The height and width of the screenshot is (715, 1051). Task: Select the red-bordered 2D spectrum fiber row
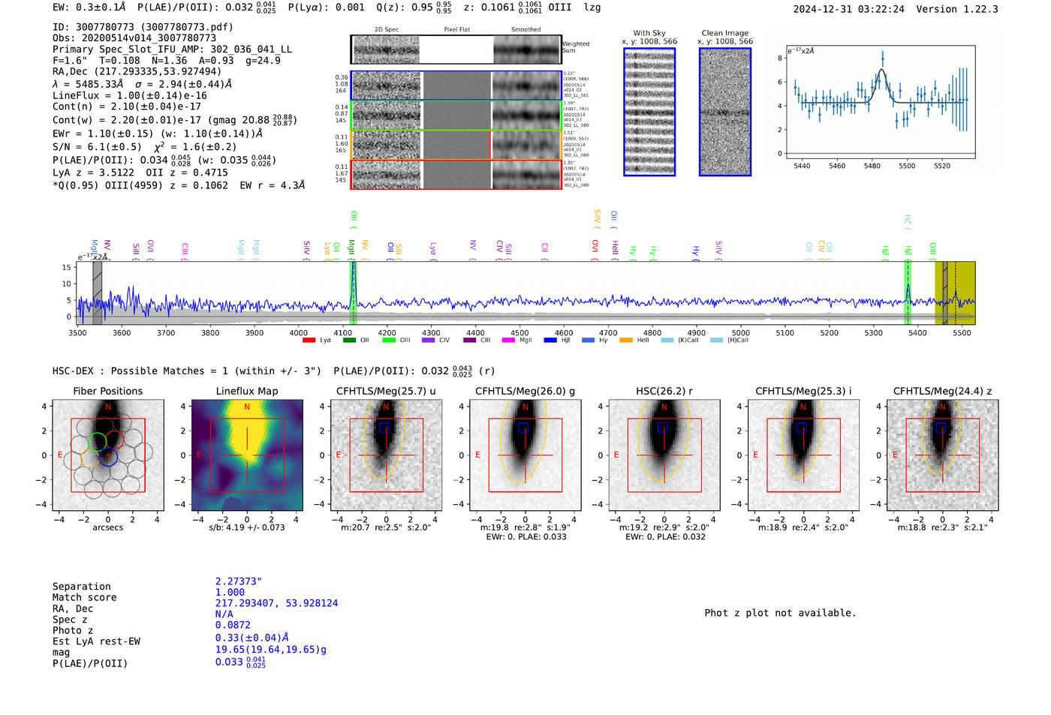(x=456, y=174)
